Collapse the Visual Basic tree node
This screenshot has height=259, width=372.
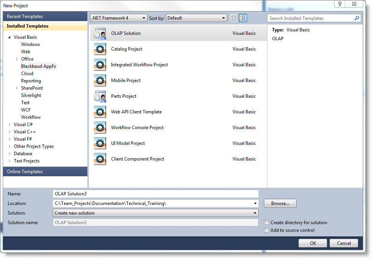pos(9,37)
